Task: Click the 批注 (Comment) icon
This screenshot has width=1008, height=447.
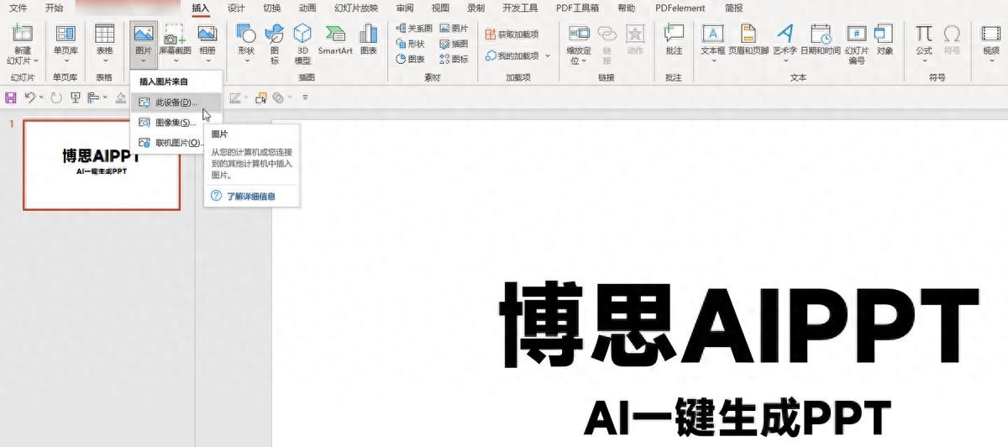Action: point(674,34)
